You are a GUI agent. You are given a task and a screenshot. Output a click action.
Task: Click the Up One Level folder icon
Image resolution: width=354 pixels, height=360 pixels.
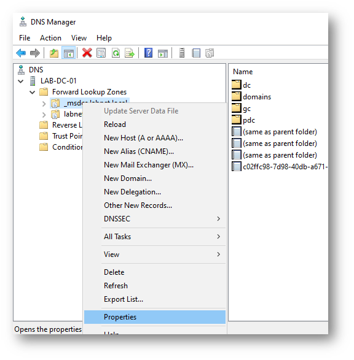[54, 53]
